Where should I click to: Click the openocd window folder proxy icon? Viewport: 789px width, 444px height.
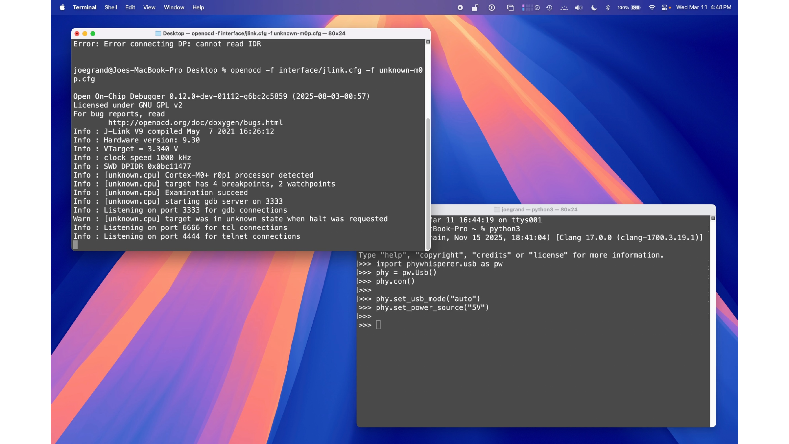pos(158,34)
